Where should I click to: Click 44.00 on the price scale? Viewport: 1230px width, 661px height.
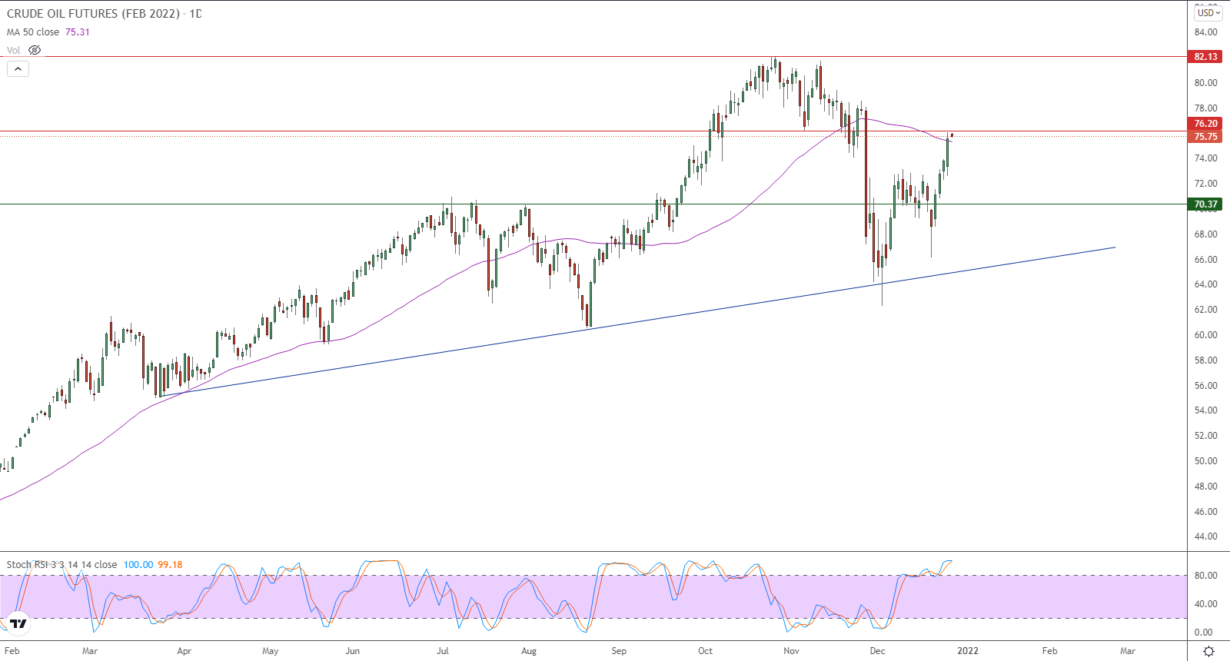[x=1205, y=536]
